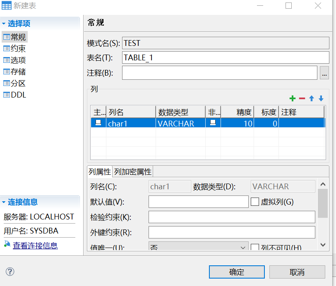
Task: Click the scale cell showing 0
Action: tap(266, 123)
